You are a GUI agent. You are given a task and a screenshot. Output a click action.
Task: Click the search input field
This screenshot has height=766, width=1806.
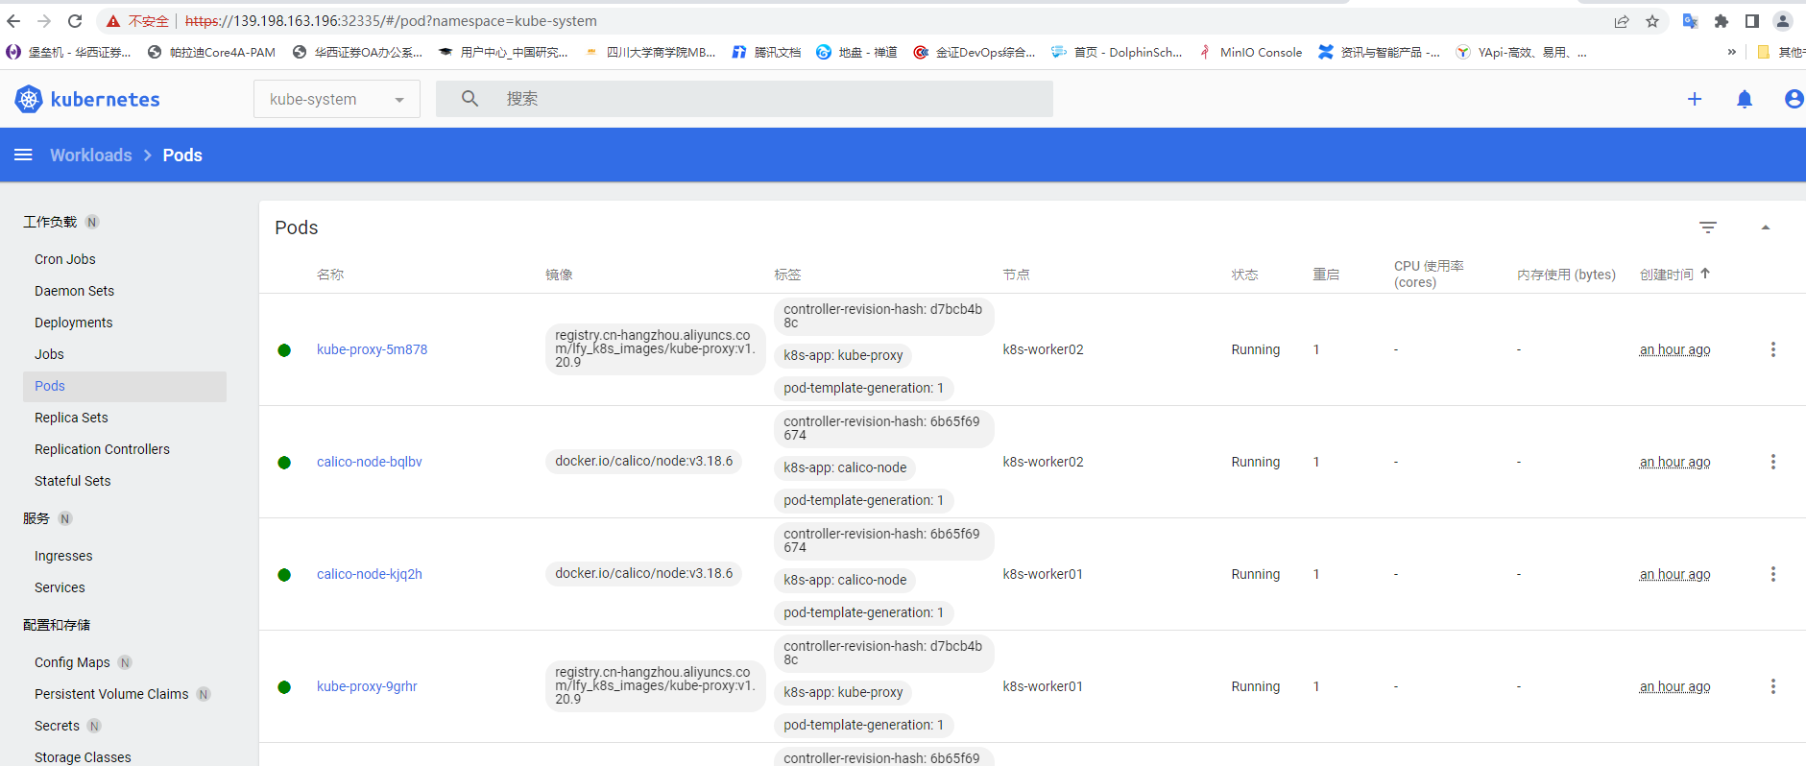tap(744, 99)
